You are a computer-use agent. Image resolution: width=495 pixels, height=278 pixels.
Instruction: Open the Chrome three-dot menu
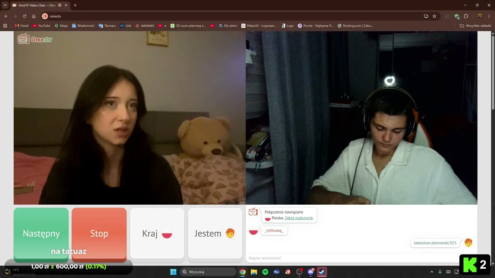489,16
